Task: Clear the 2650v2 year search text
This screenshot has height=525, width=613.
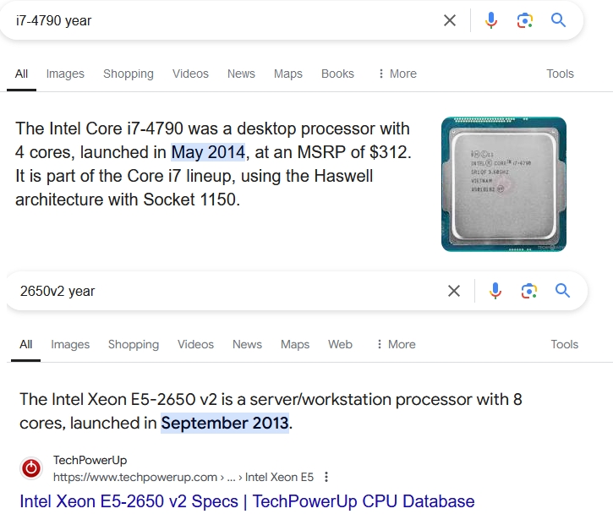Action: tap(454, 291)
